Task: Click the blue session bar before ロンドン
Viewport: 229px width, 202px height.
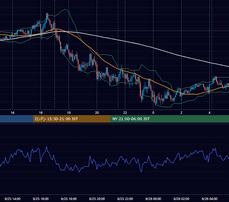Action: (17, 119)
